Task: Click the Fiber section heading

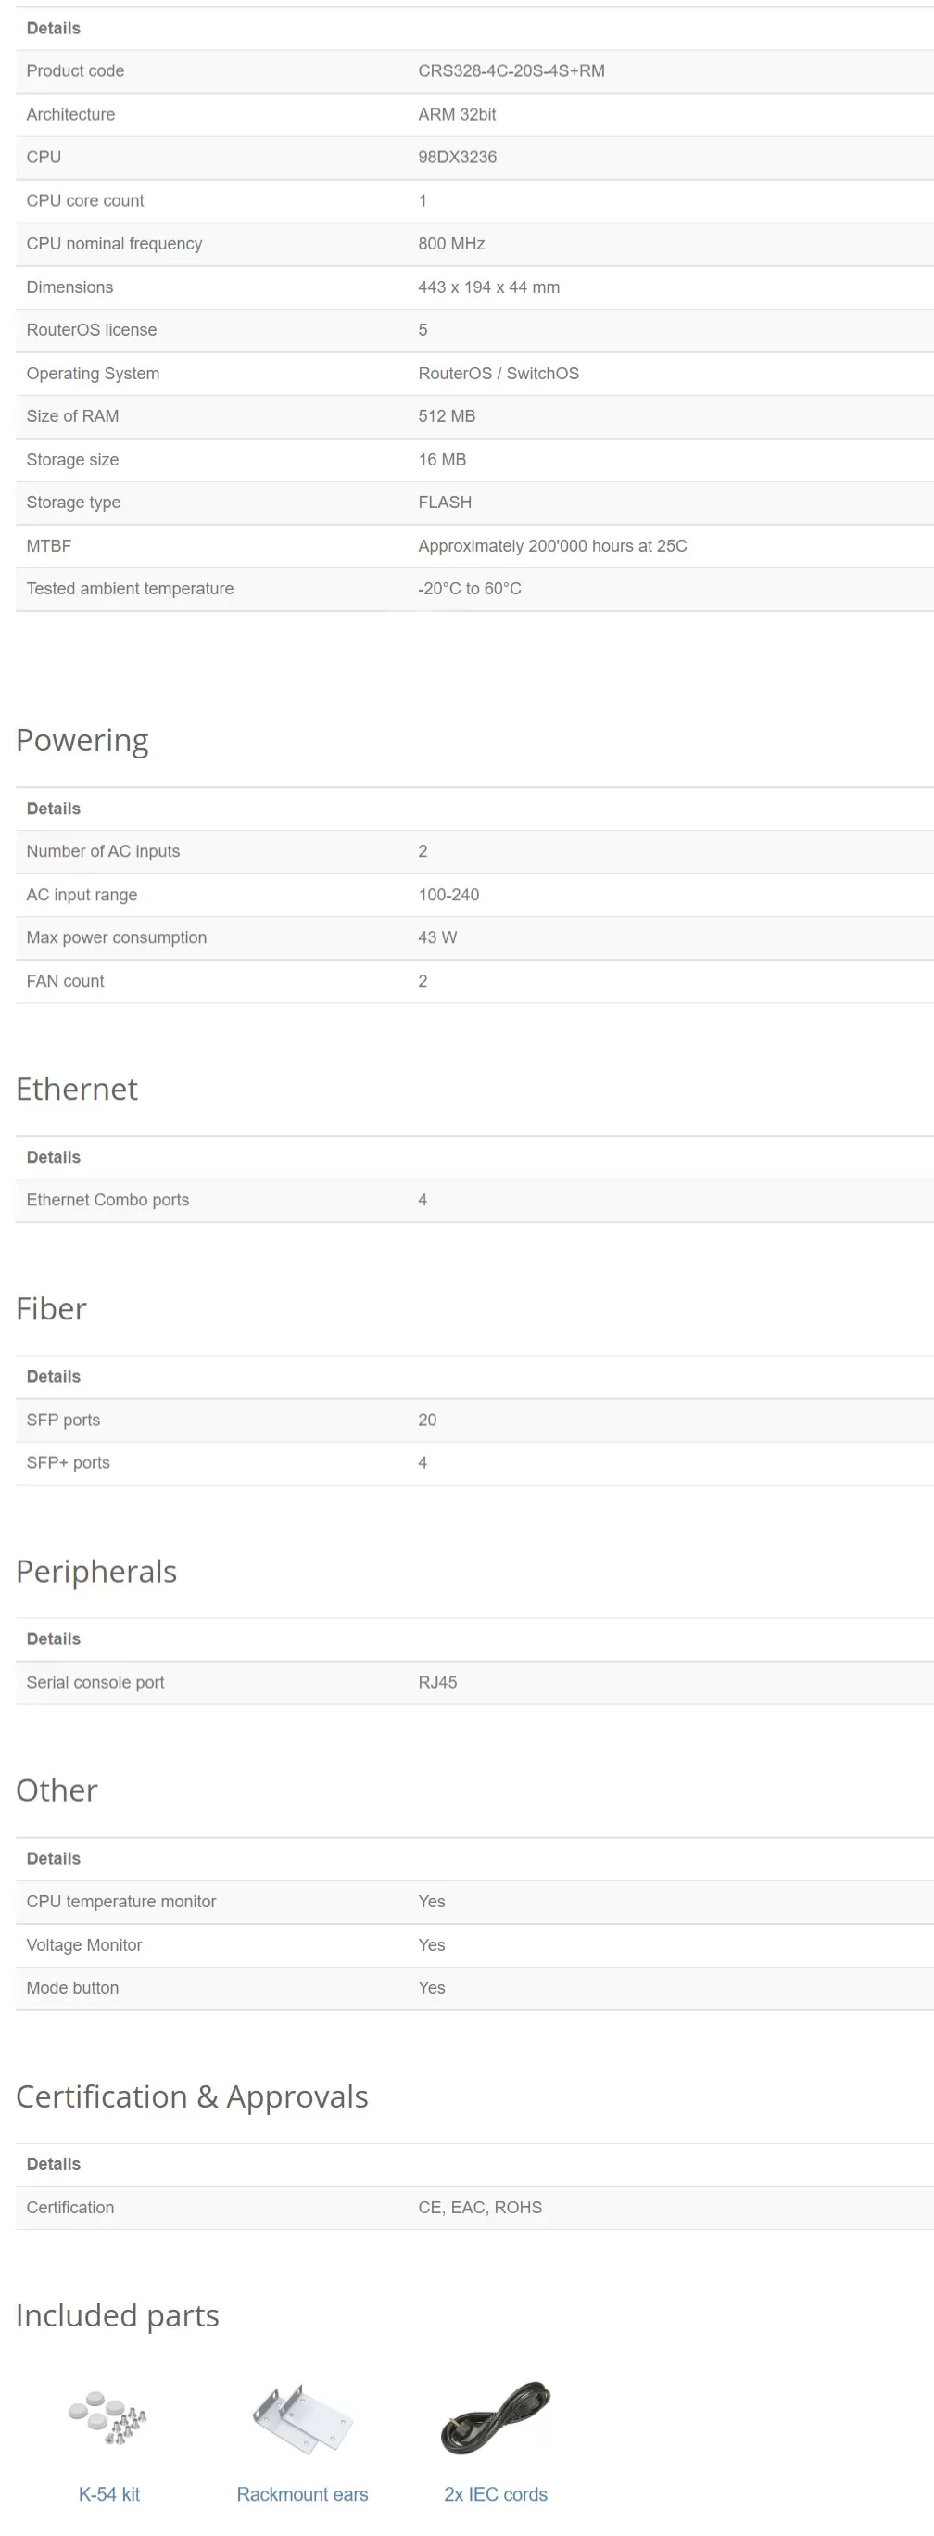Action: pyautogui.click(x=51, y=1308)
